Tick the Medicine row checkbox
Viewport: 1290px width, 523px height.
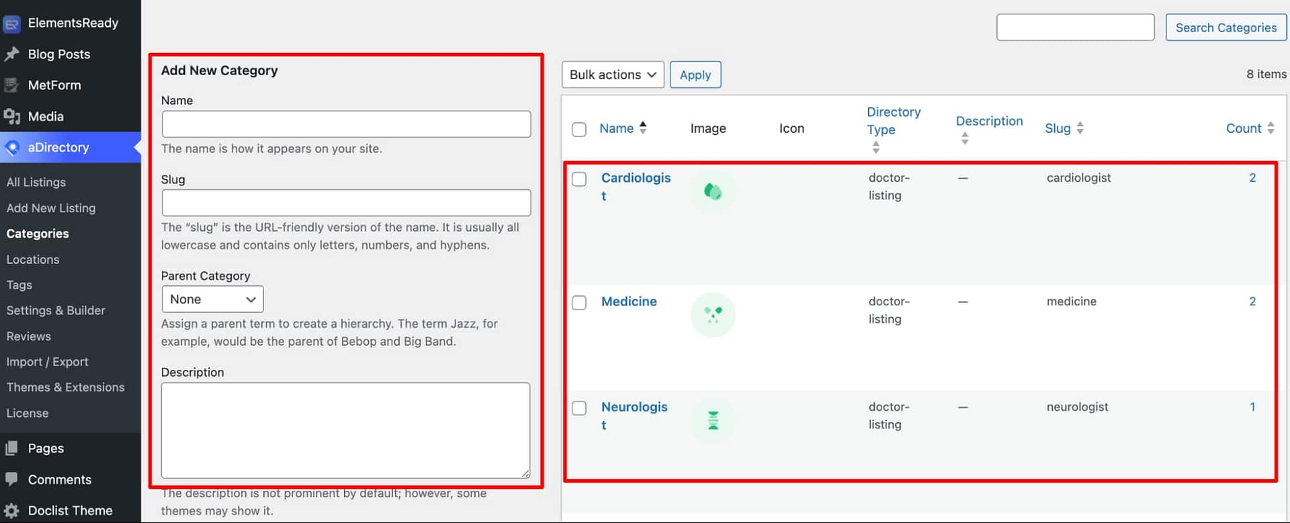pos(579,303)
